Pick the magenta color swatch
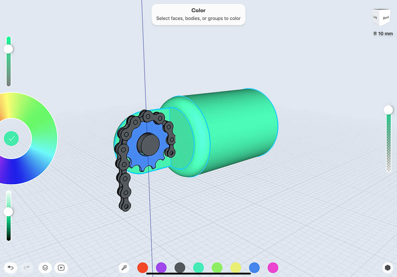This screenshot has width=397, height=277. (x=273, y=267)
